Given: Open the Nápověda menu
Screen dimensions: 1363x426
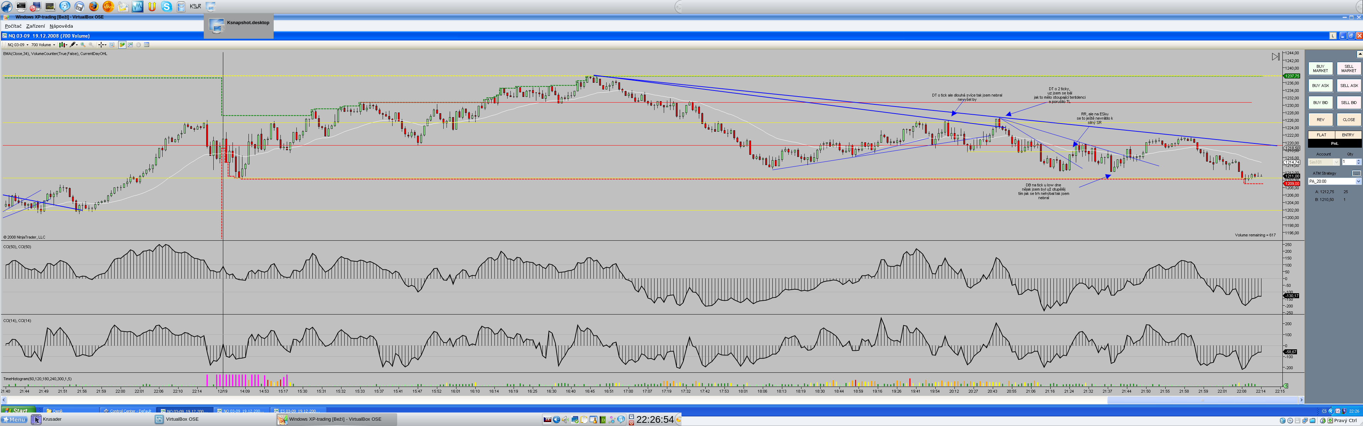Looking at the screenshot, I should pyautogui.click(x=61, y=26).
